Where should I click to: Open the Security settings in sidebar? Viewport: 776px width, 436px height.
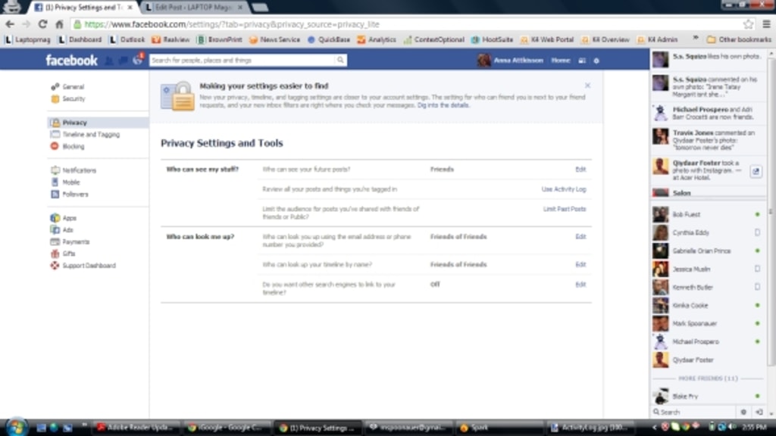73,99
